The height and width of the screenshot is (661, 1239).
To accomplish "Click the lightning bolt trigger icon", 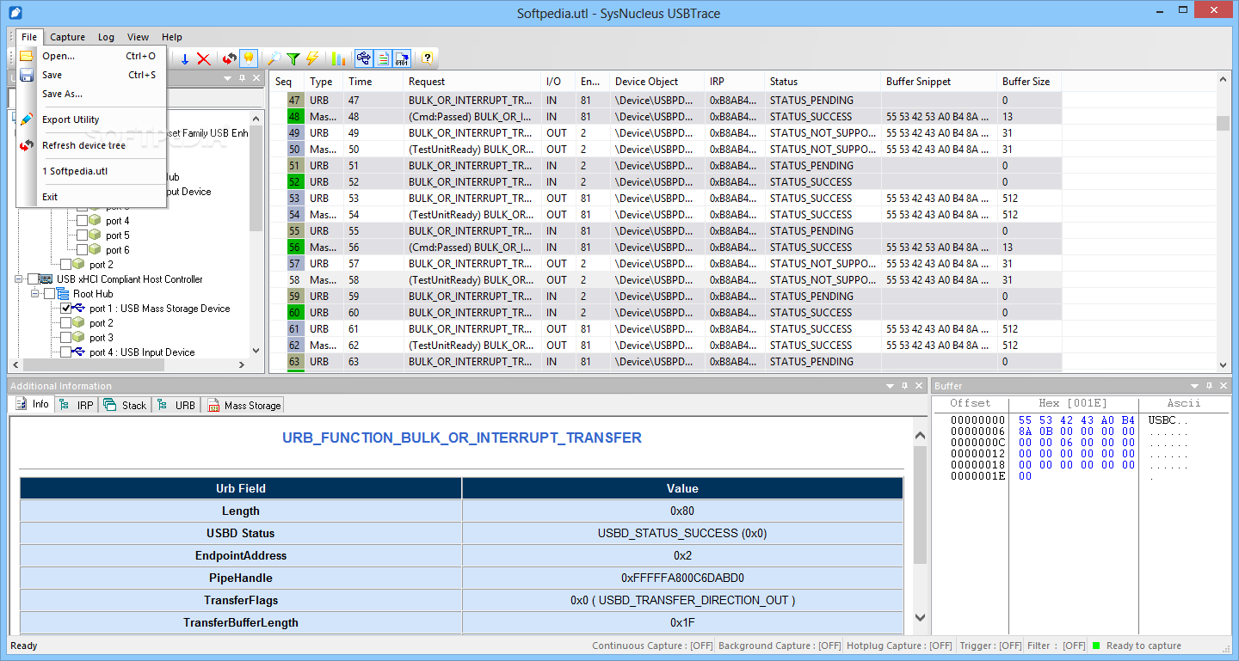I will click(312, 58).
